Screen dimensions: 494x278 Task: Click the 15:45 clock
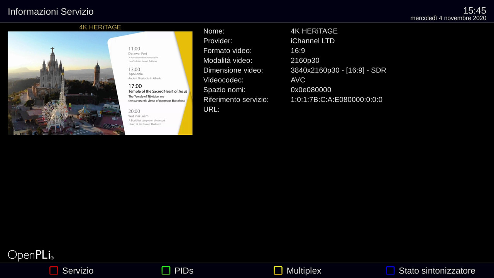pos(474,10)
